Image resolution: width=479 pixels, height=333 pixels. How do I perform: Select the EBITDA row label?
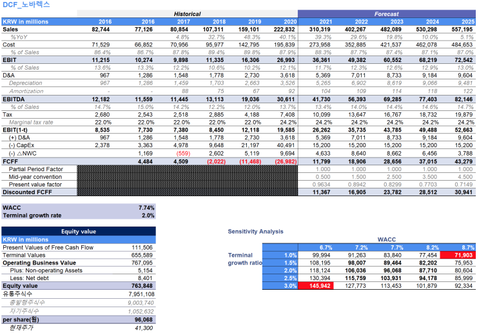tap(14, 99)
